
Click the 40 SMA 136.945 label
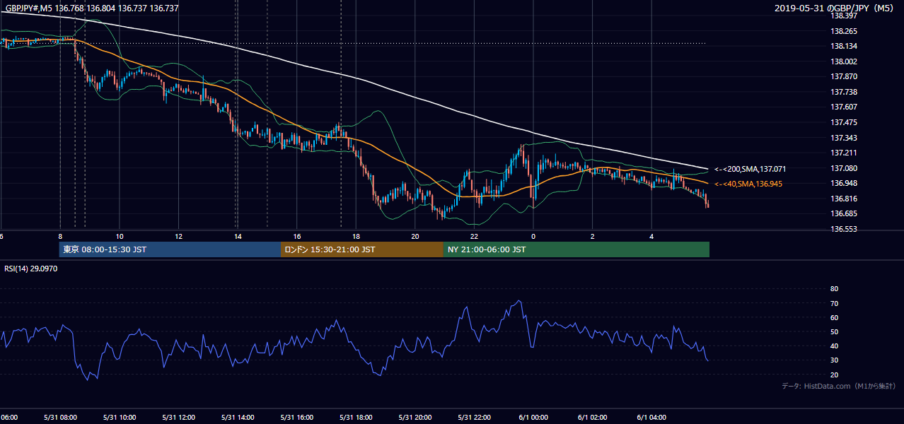[x=749, y=184]
